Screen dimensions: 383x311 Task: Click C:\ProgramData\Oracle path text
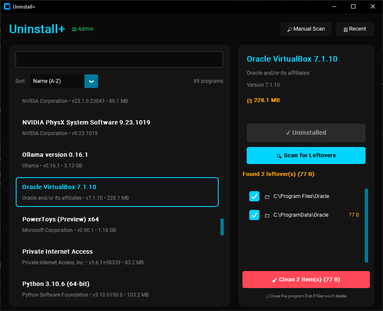[301, 215]
